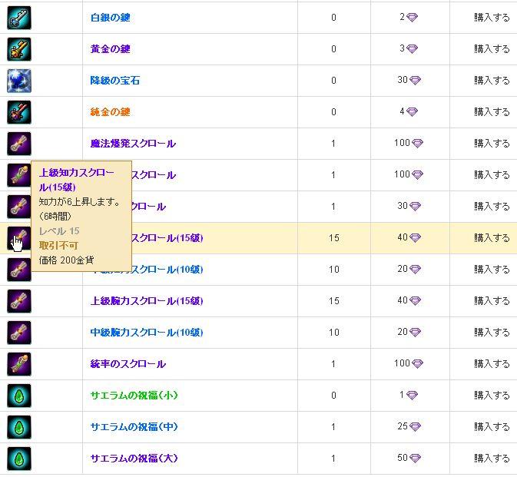This screenshot has height=477, width=517.
Task: Select the サエラムの祝福(大) green drop icon
Action: click(19, 459)
